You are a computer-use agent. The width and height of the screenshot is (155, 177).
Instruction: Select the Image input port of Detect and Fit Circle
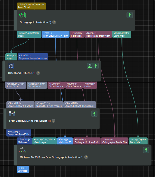click(11, 57)
